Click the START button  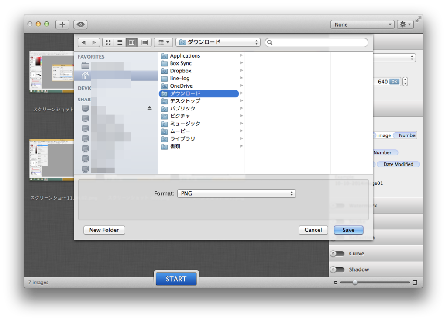point(176,279)
